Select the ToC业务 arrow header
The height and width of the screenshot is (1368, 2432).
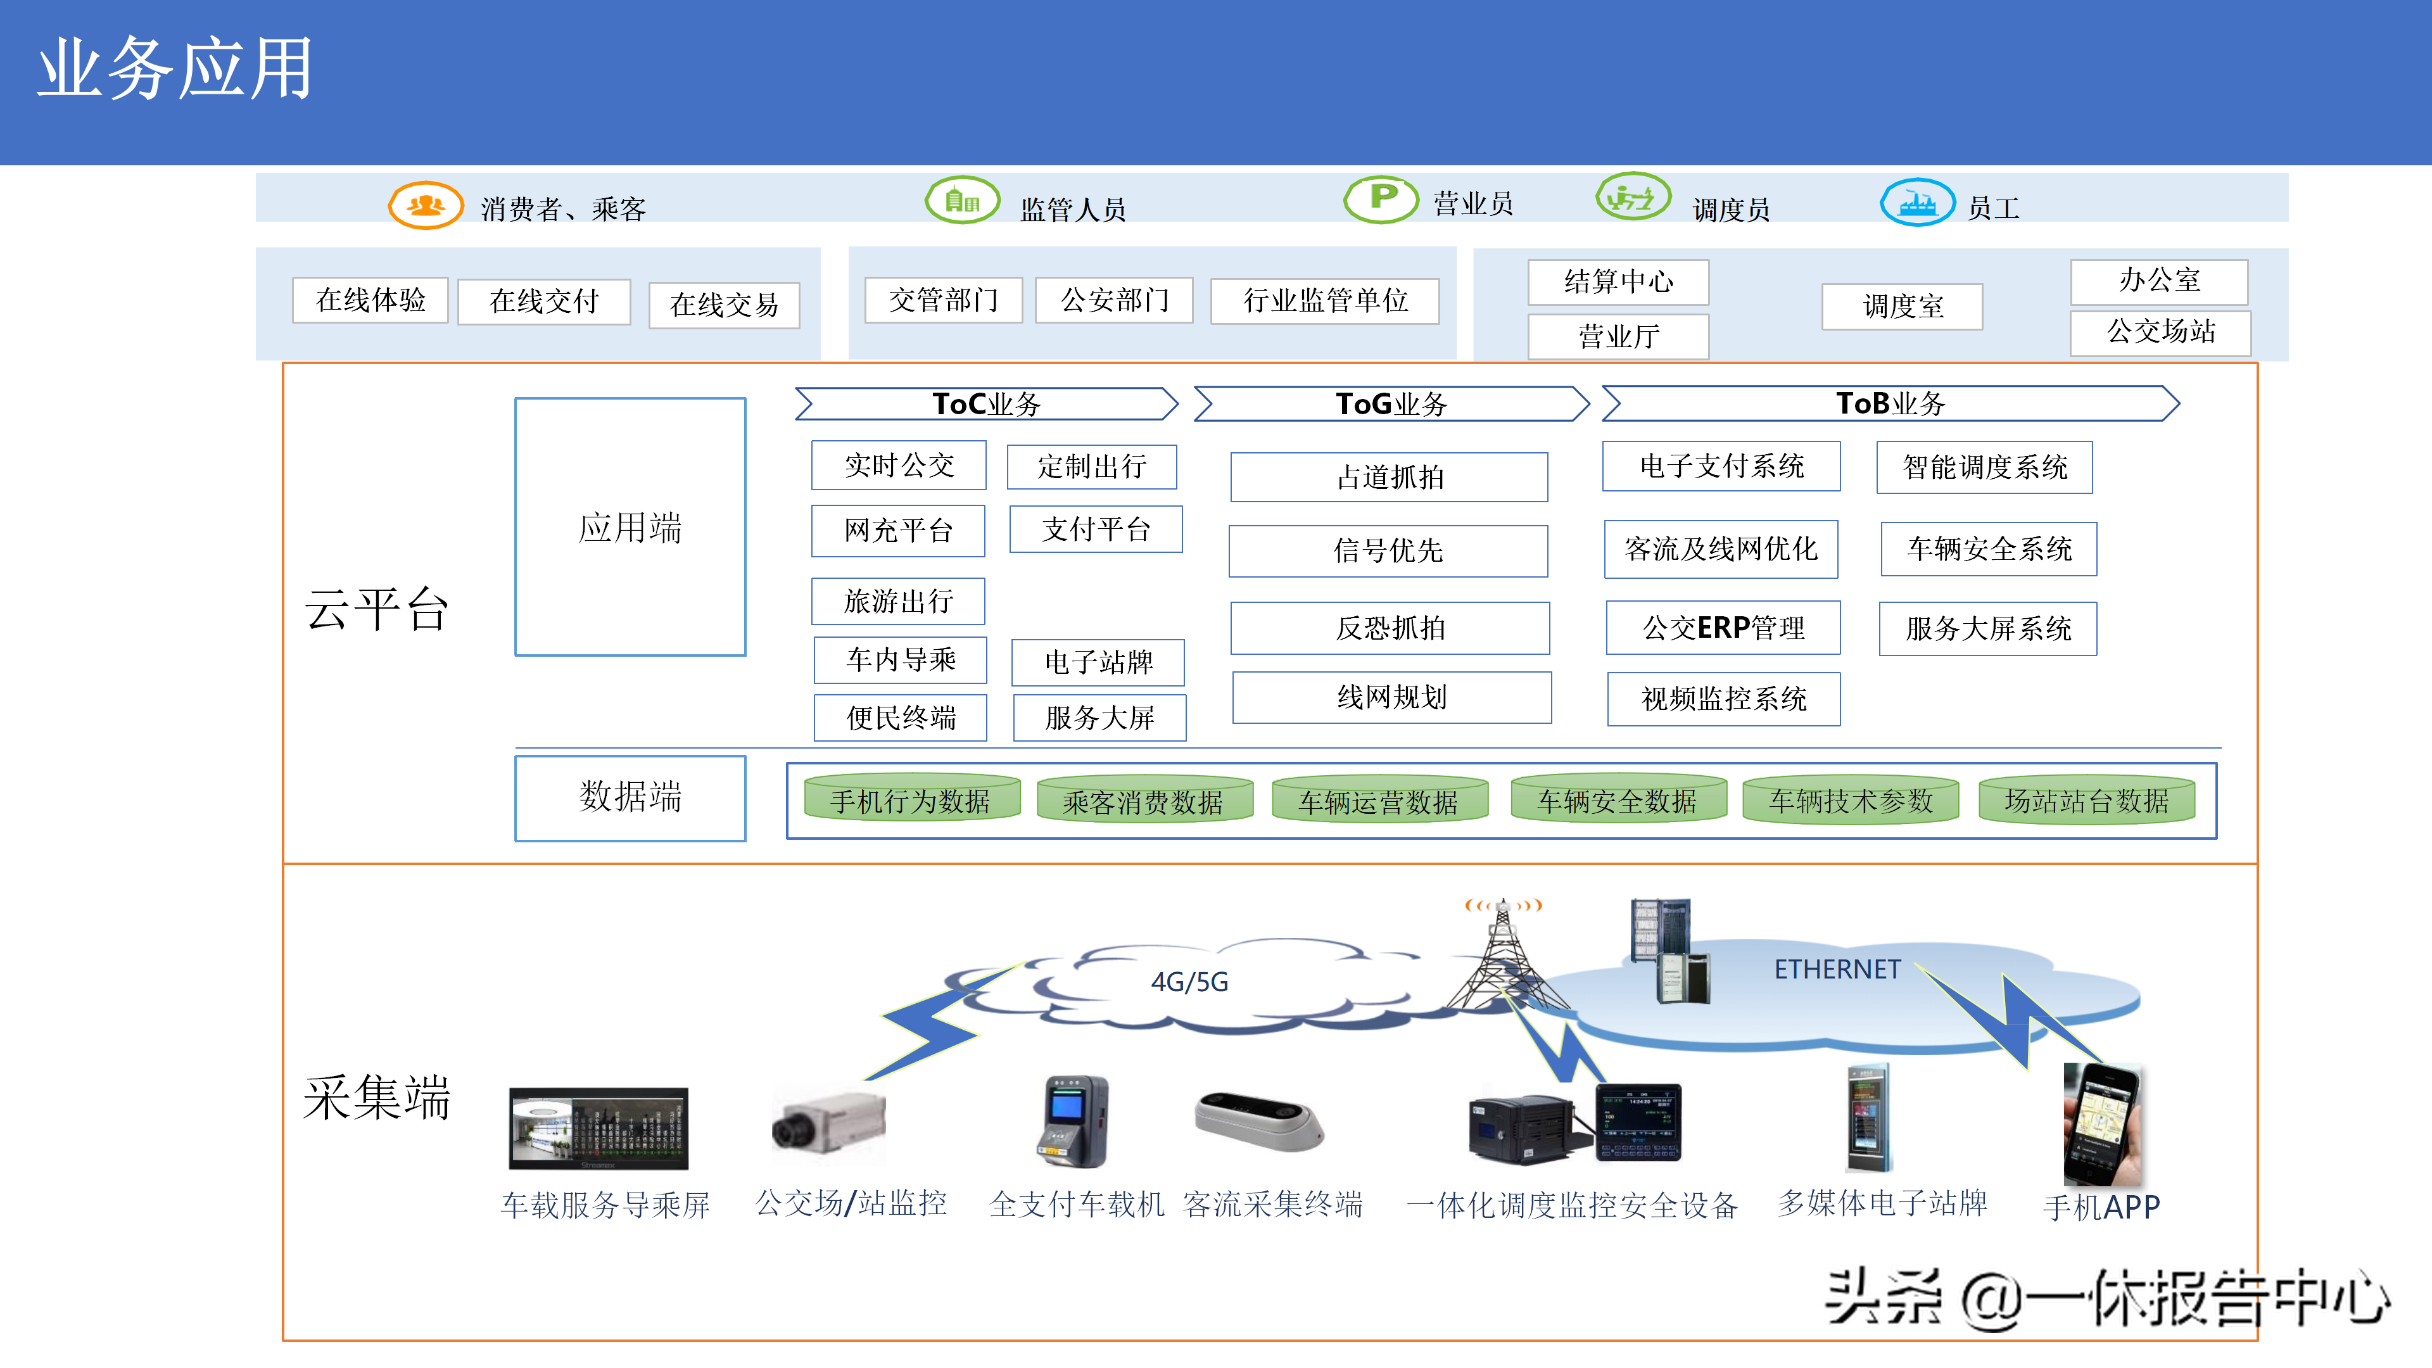[987, 404]
